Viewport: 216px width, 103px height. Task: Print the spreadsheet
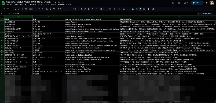(22, 9)
